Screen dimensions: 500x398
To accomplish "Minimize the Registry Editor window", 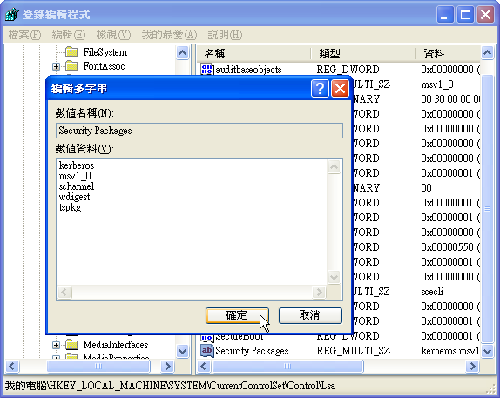I will [445, 14].
